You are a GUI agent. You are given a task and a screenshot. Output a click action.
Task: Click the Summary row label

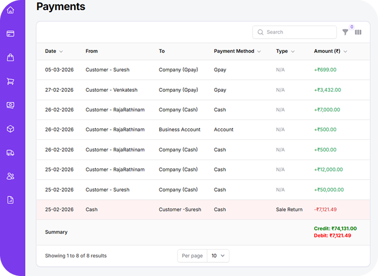tap(56, 232)
